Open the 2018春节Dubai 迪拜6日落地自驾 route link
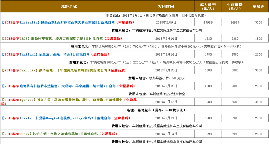 (60, 134)
